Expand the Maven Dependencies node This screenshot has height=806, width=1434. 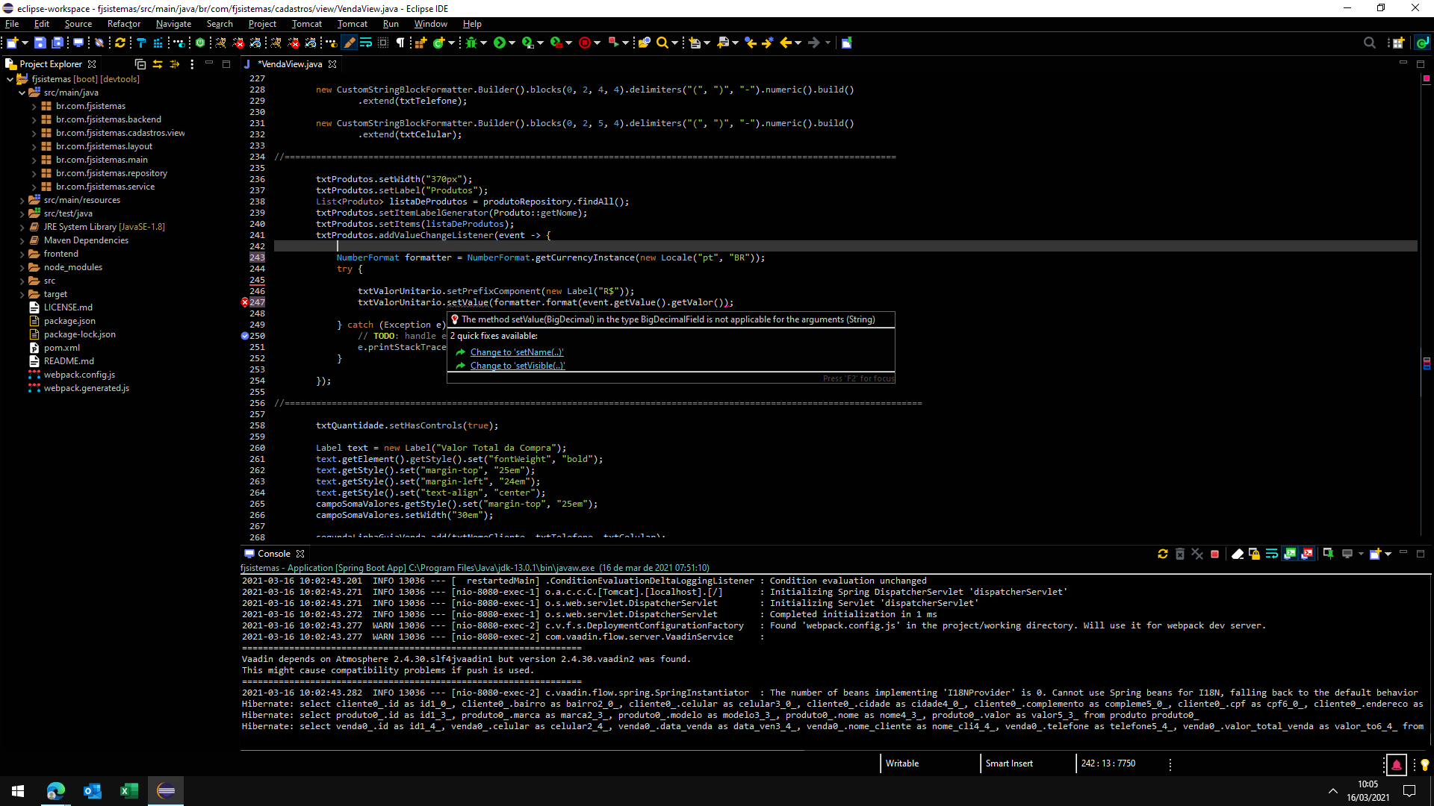click(22, 240)
